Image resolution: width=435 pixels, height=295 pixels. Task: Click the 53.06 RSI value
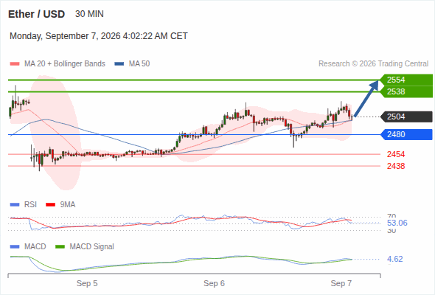pyautogui.click(x=397, y=223)
